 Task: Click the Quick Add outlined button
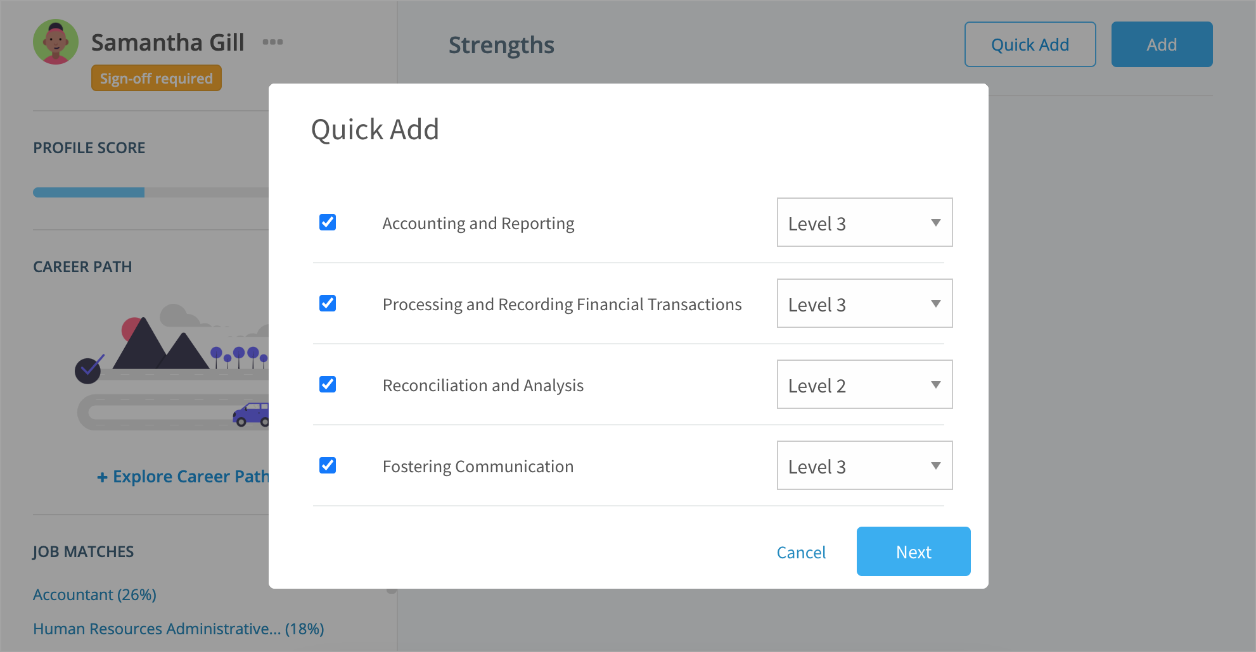(1030, 45)
